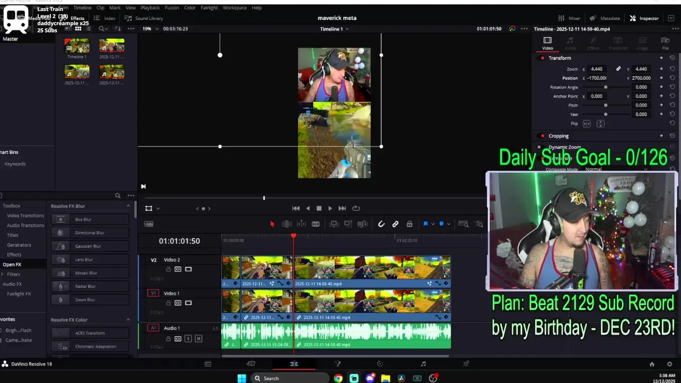Open the Workspace menu
The width and height of the screenshot is (681, 383).
pos(235,7)
